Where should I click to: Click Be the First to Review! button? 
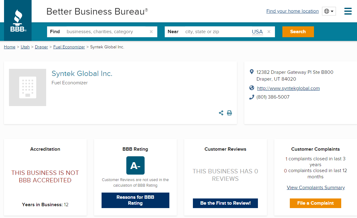click(225, 203)
